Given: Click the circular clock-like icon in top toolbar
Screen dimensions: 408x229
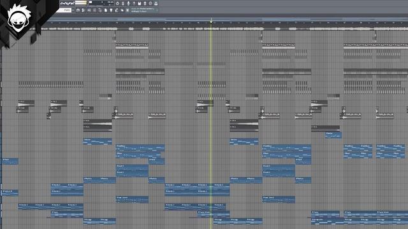Looking at the screenshot, I should 117,3.
